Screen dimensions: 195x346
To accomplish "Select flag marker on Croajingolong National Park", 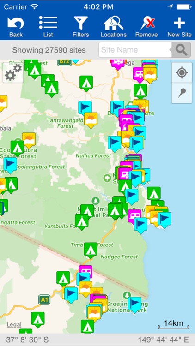I will click(134, 305).
